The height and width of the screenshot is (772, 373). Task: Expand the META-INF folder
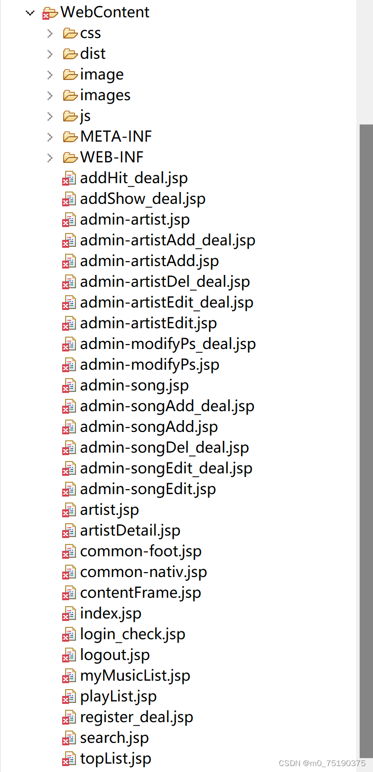pyautogui.click(x=49, y=137)
